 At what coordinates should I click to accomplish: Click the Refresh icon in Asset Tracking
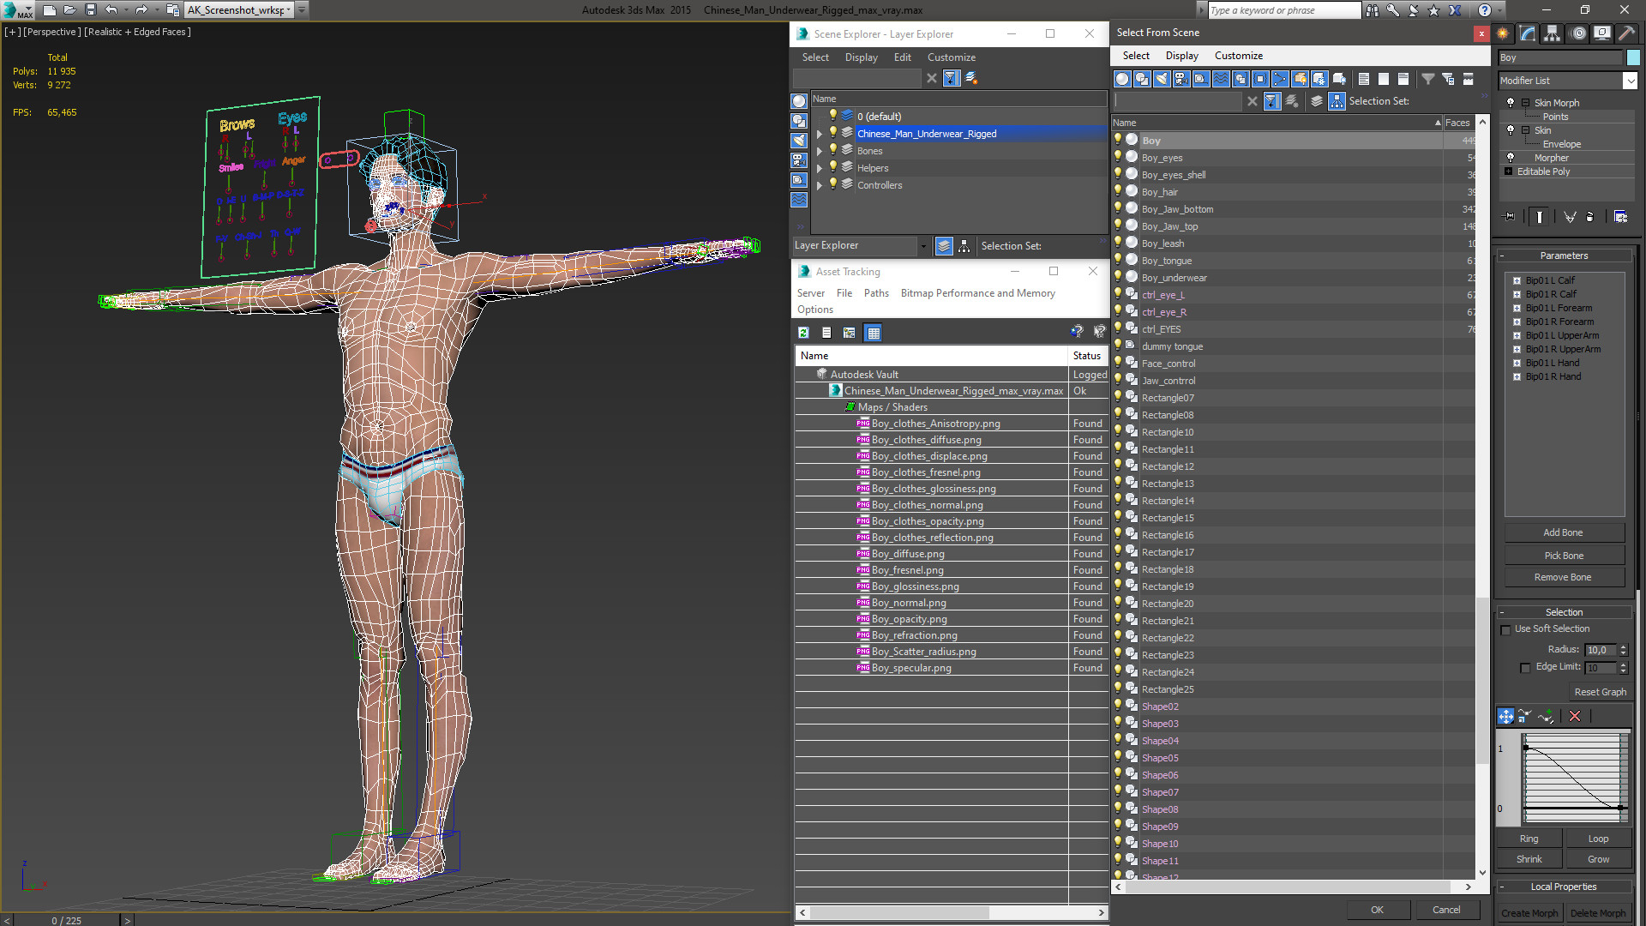tap(803, 333)
